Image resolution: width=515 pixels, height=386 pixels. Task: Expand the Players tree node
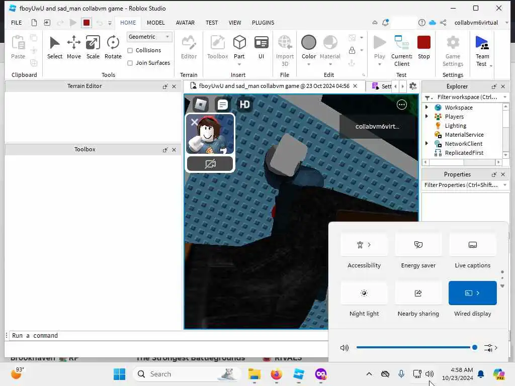coord(426,116)
